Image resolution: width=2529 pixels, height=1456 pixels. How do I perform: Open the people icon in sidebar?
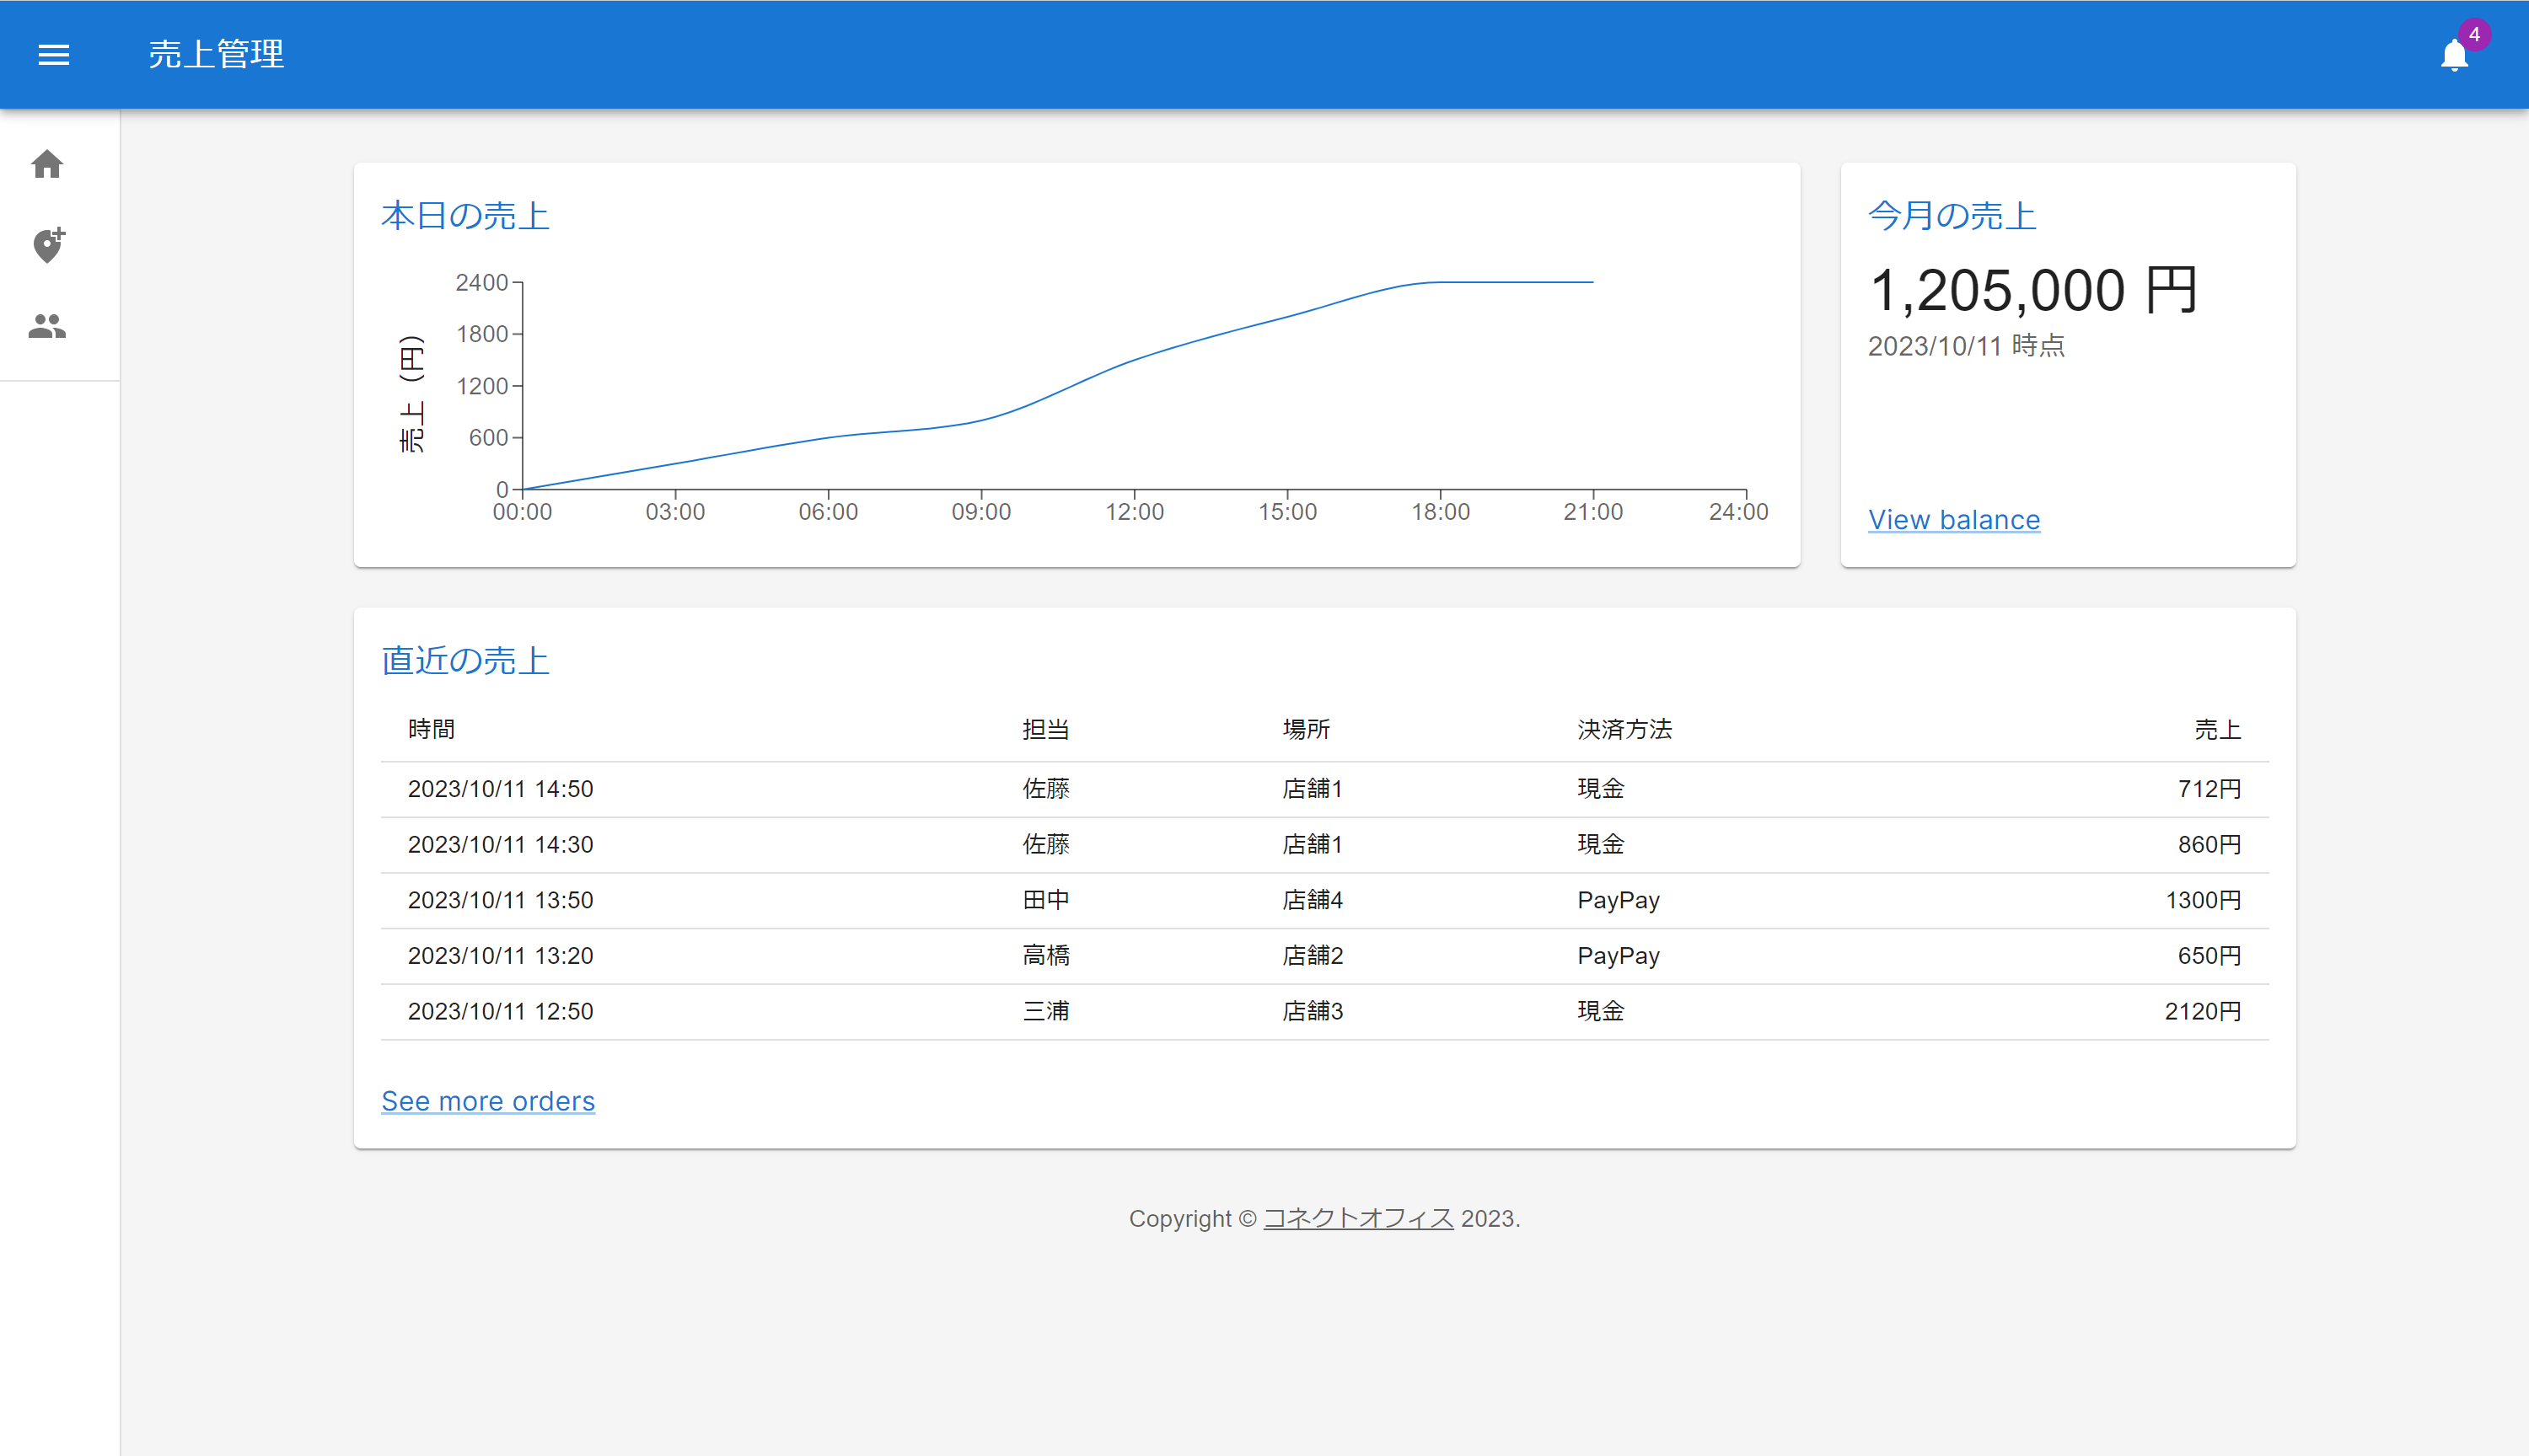(x=47, y=326)
